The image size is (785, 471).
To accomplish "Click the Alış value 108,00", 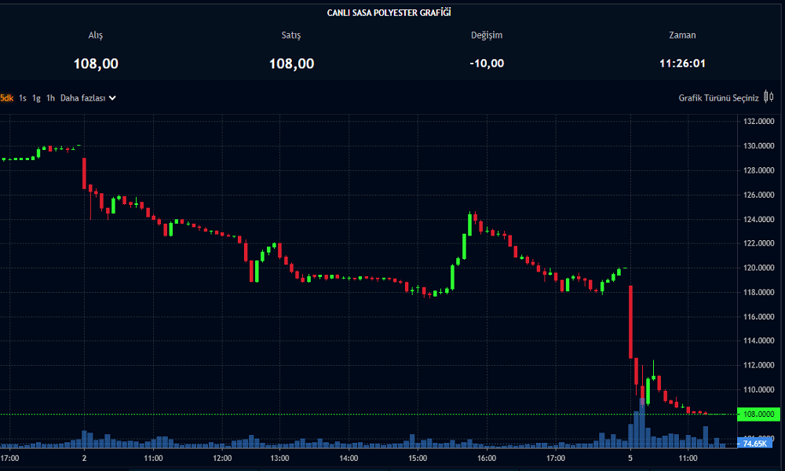I will coord(96,64).
